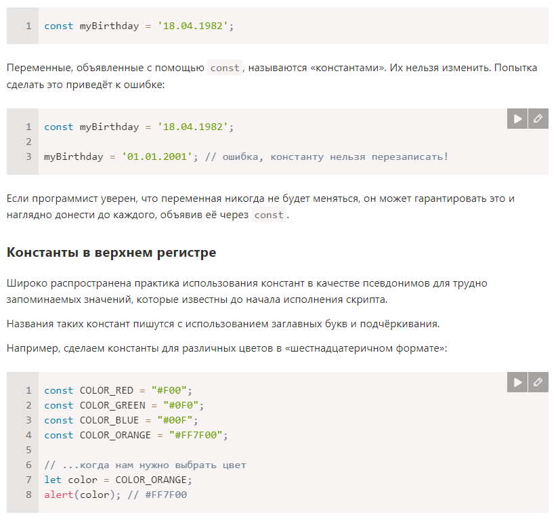The width and height of the screenshot is (558, 521).
Task: Click the COLOR_RED constant name
Action: click(106, 391)
